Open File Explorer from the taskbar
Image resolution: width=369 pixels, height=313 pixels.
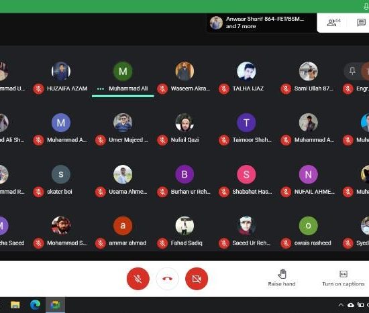15,305
